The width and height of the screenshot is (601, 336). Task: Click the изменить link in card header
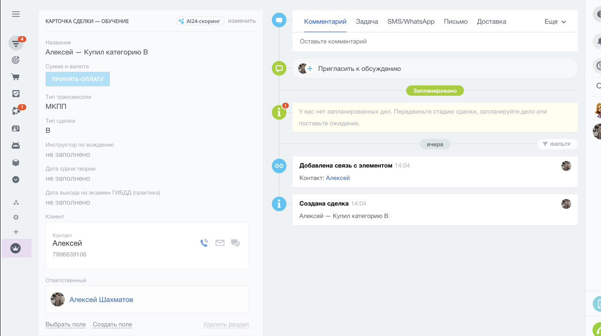pos(242,21)
